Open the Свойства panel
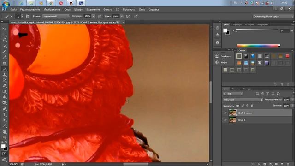 coord(223,56)
